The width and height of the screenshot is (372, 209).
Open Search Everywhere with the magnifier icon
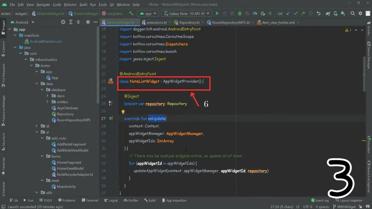(x=353, y=14)
